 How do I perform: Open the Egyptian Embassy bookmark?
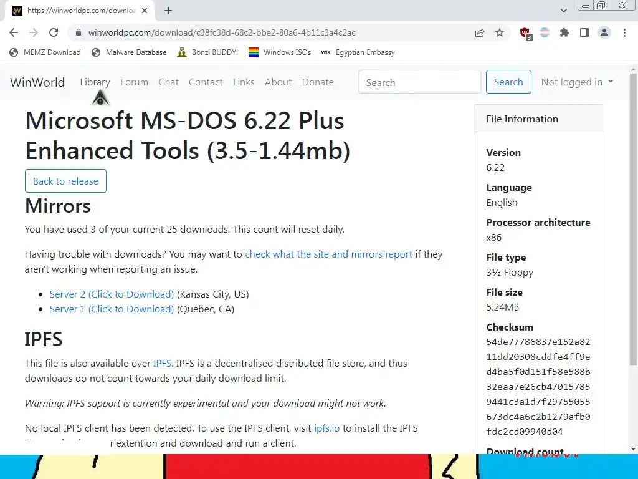(x=358, y=52)
